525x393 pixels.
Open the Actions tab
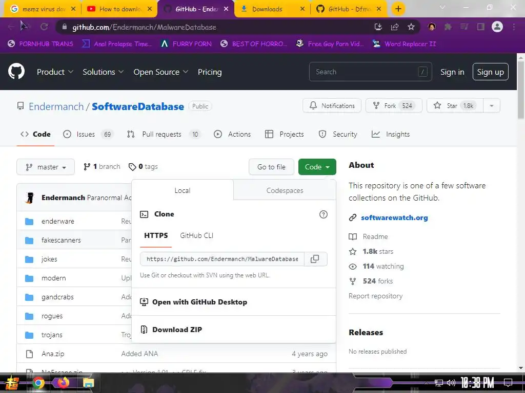(232, 135)
